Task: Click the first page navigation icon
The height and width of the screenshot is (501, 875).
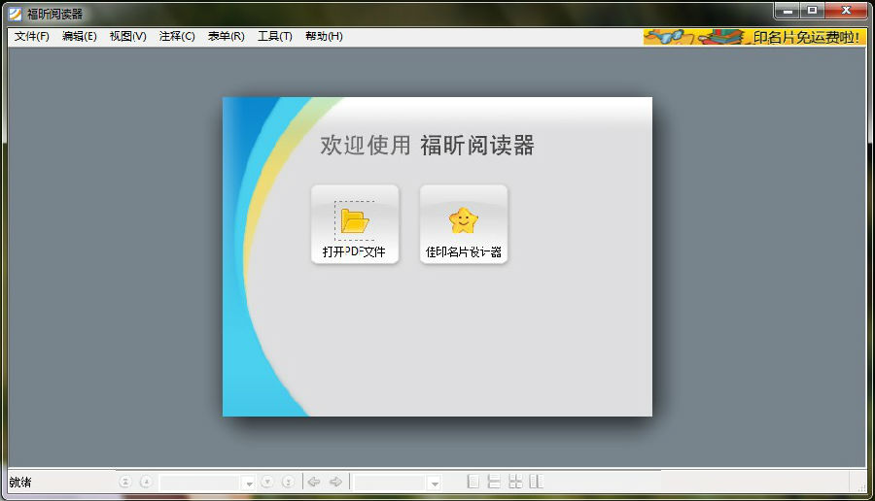Action: (125, 482)
